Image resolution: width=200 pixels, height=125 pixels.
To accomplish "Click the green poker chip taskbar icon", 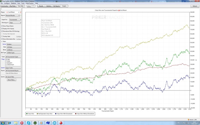I will (x=35, y=123).
